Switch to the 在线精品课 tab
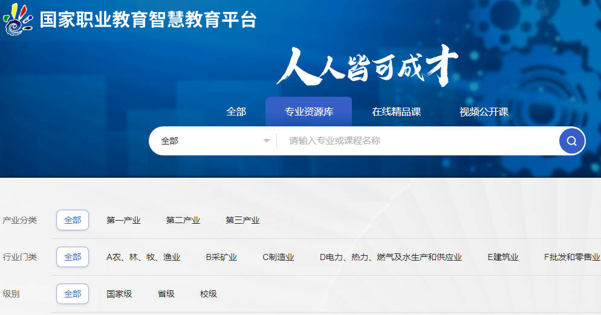The height and width of the screenshot is (315, 601). (396, 112)
